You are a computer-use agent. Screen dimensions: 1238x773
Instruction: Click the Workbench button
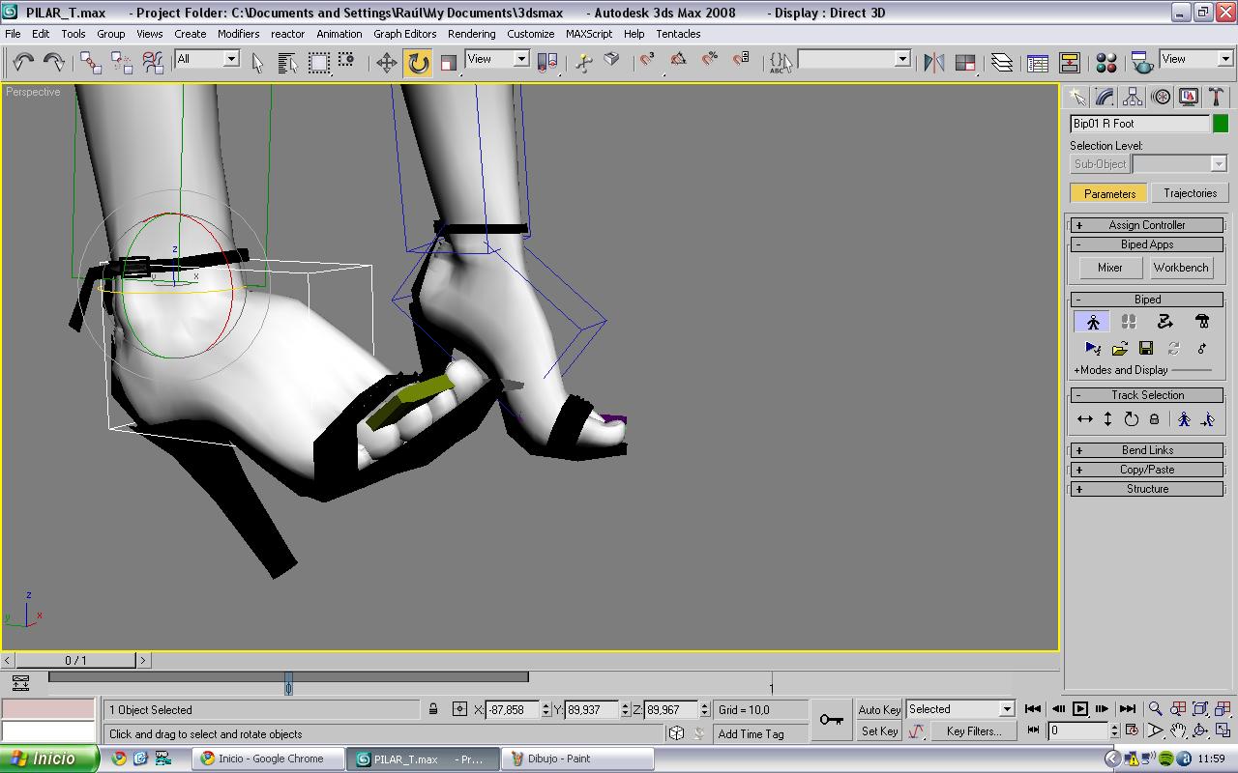(1181, 268)
